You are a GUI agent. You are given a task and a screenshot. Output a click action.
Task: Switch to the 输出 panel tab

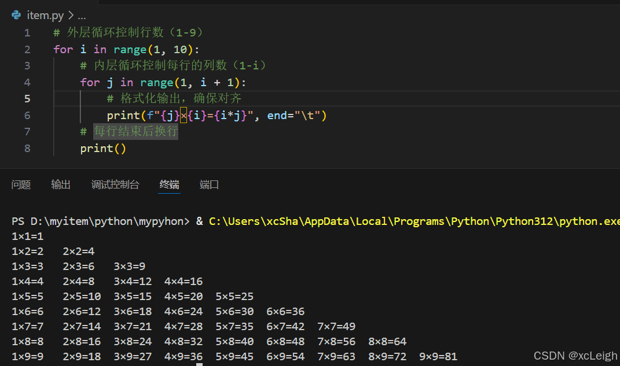coord(61,184)
